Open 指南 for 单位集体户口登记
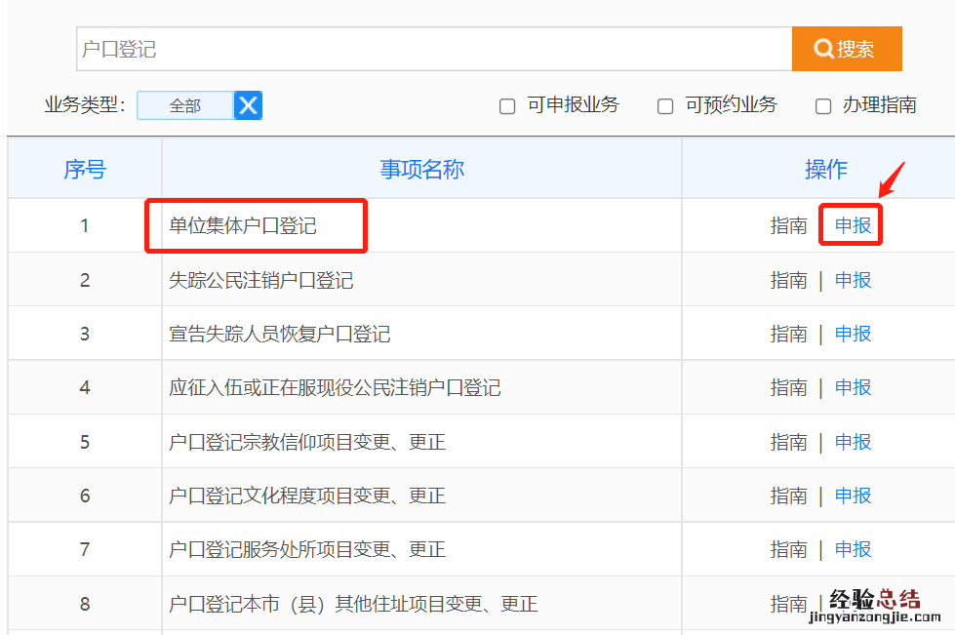955x635 pixels. pos(788,226)
